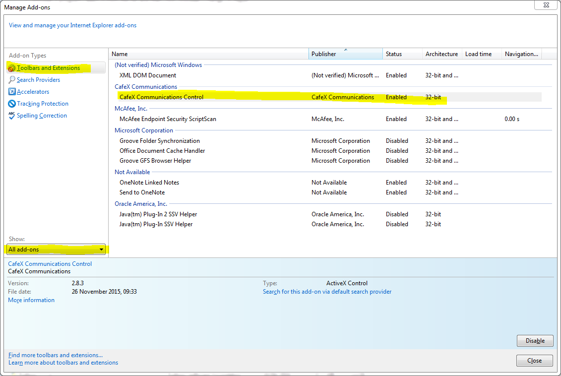
Task: Click the Toolbars and Extensions gear icon
Action: (x=12, y=68)
